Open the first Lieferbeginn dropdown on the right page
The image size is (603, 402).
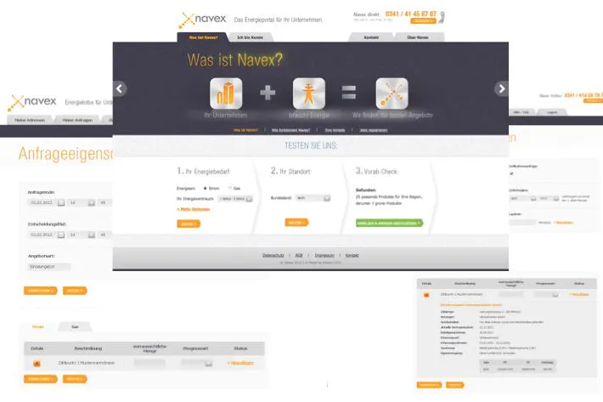(522, 199)
